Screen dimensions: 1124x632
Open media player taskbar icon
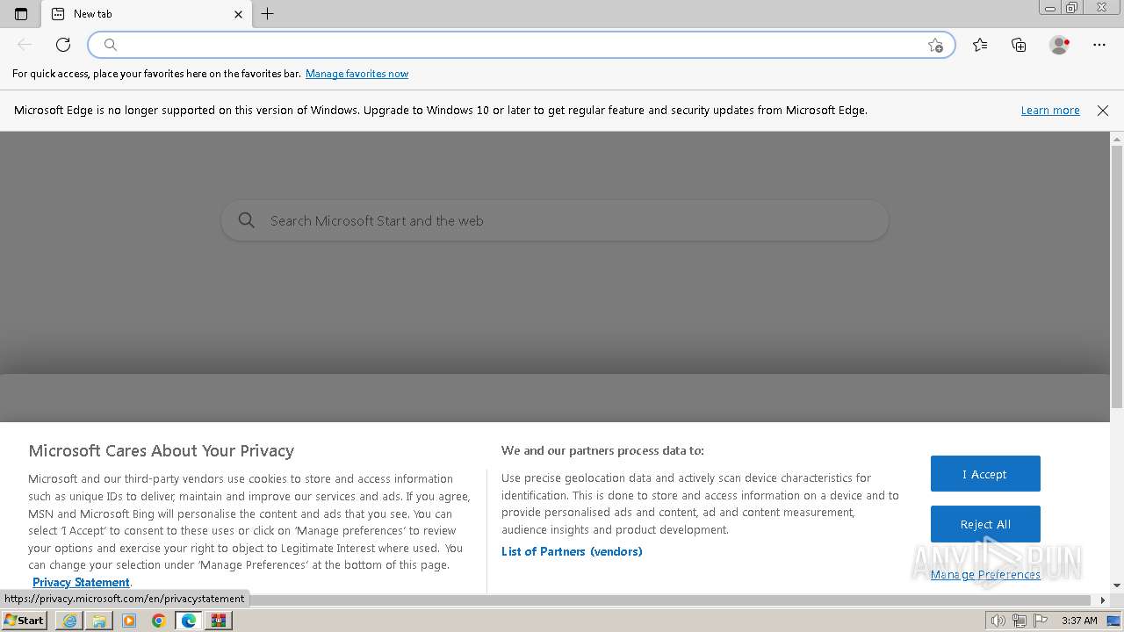pyautogui.click(x=129, y=621)
